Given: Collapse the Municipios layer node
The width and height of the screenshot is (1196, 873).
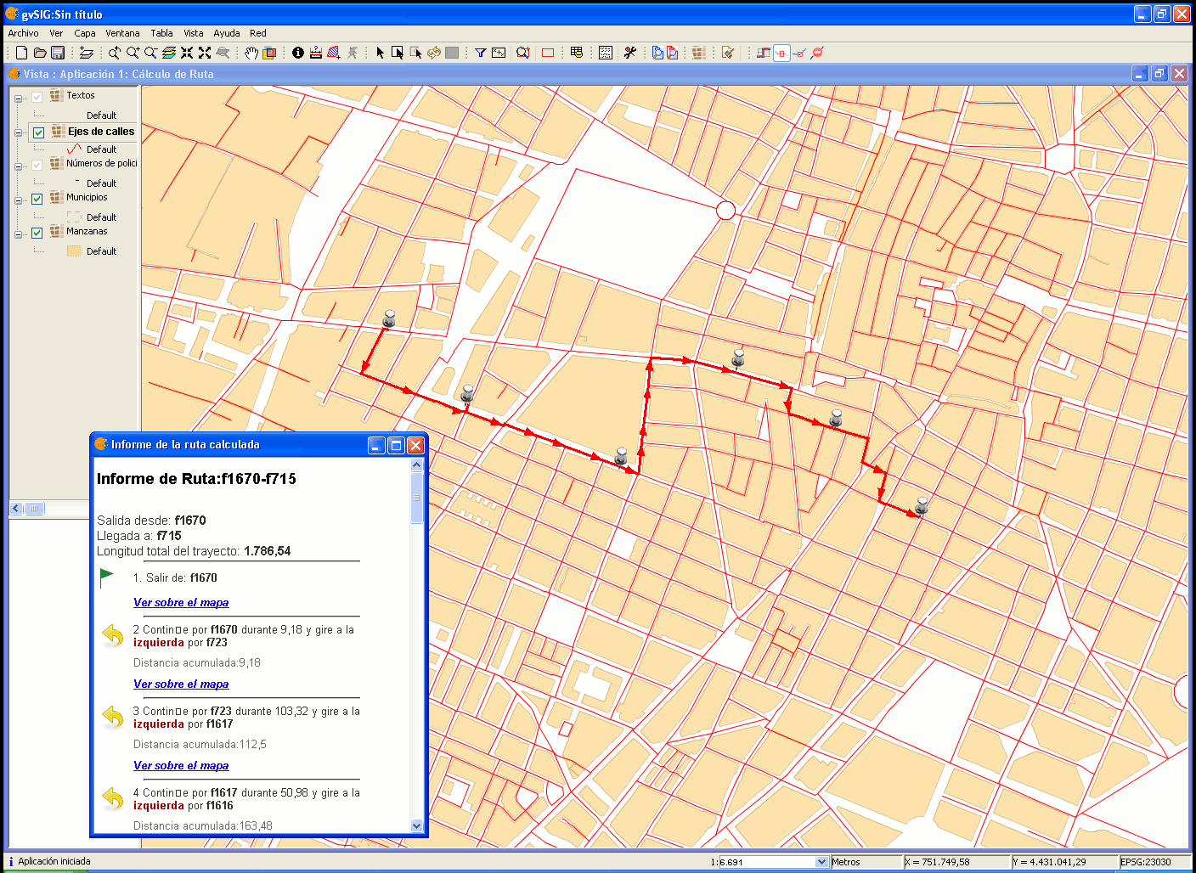Looking at the screenshot, I should (18, 200).
